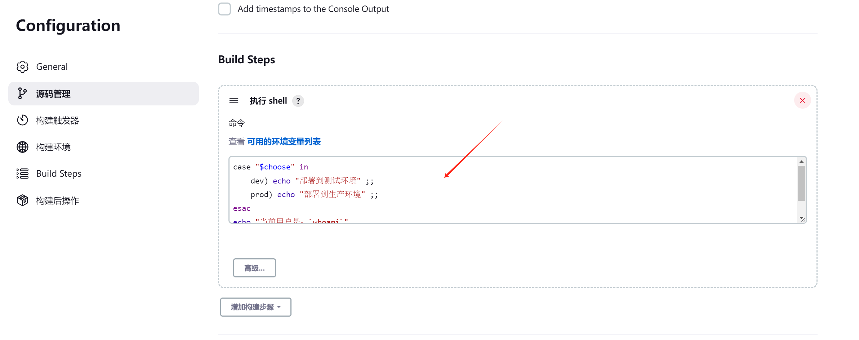859x340 pixels.
Task: Go to 构建触发器 section
Action: click(103, 120)
